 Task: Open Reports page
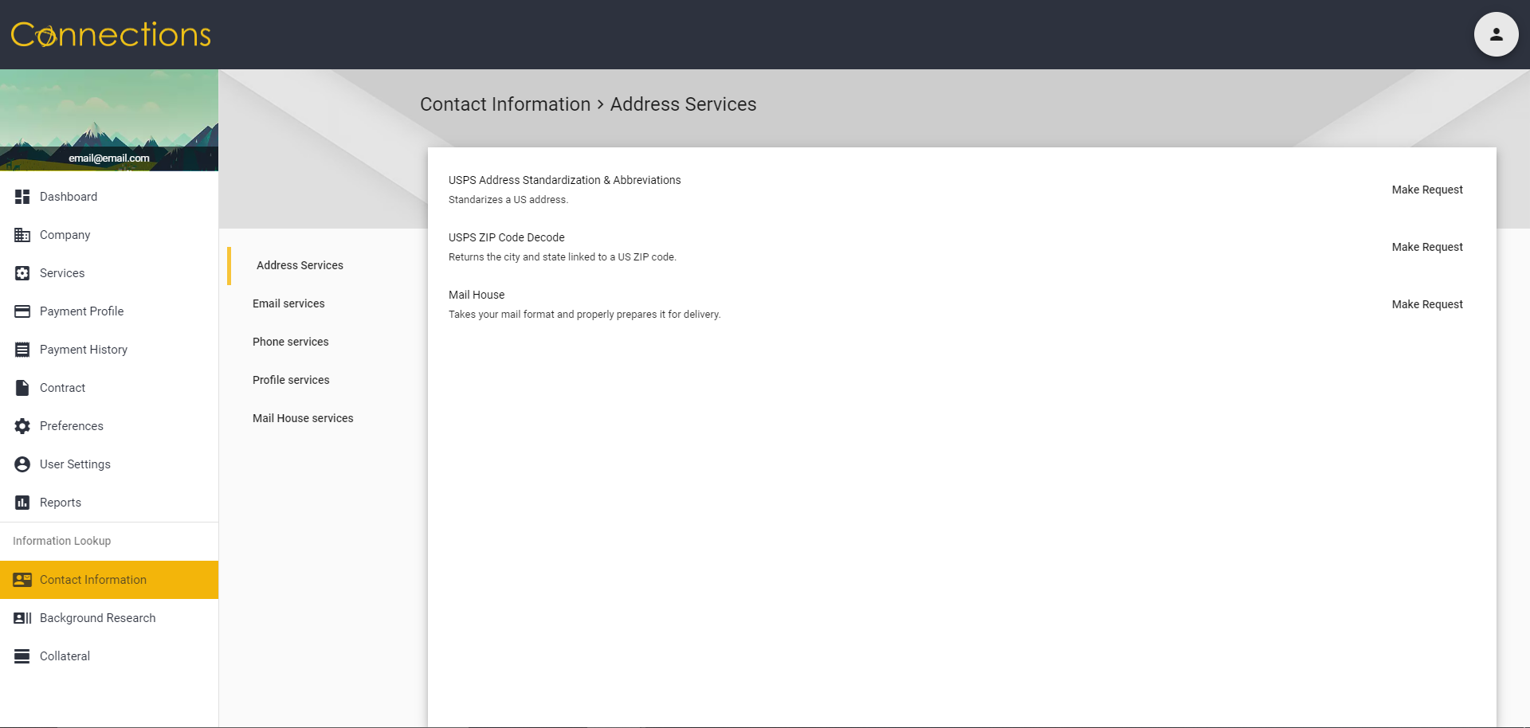(109, 503)
